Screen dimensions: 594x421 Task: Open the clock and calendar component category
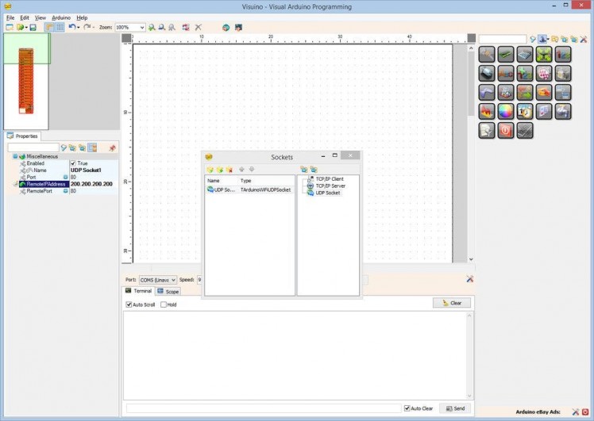pyautogui.click(x=525, y=112)
